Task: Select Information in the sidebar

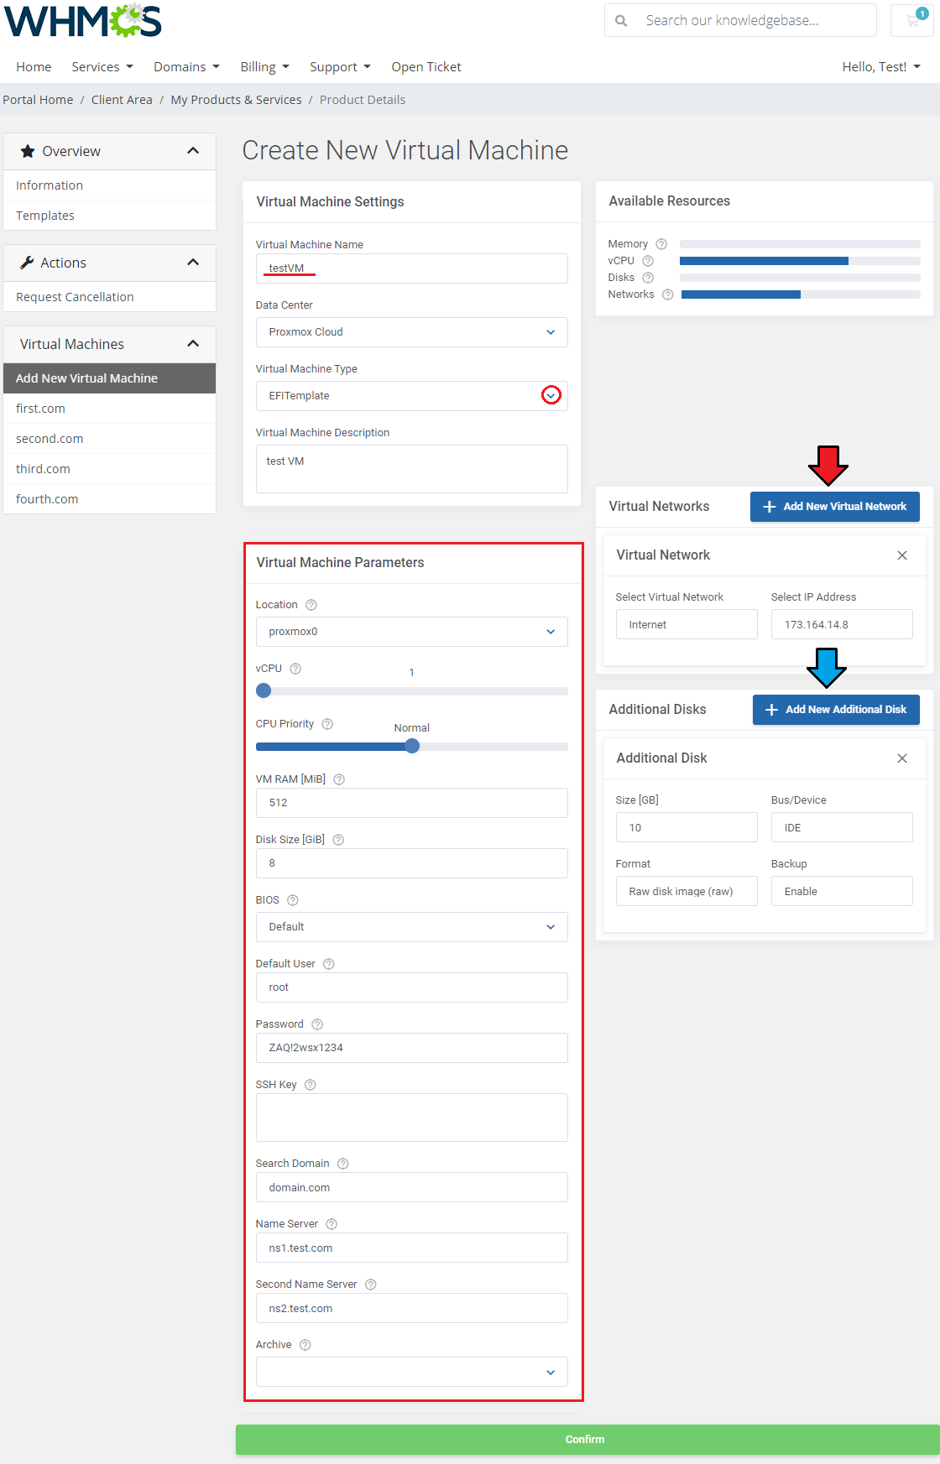Action: point(110,185)
